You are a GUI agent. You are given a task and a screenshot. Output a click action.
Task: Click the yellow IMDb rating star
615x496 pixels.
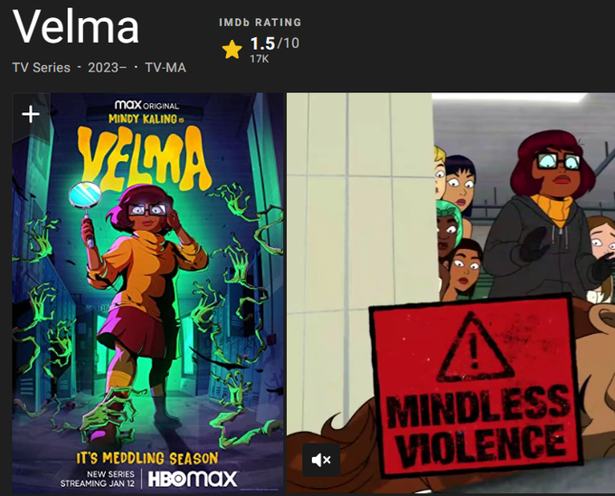click(x=232, y=50)
